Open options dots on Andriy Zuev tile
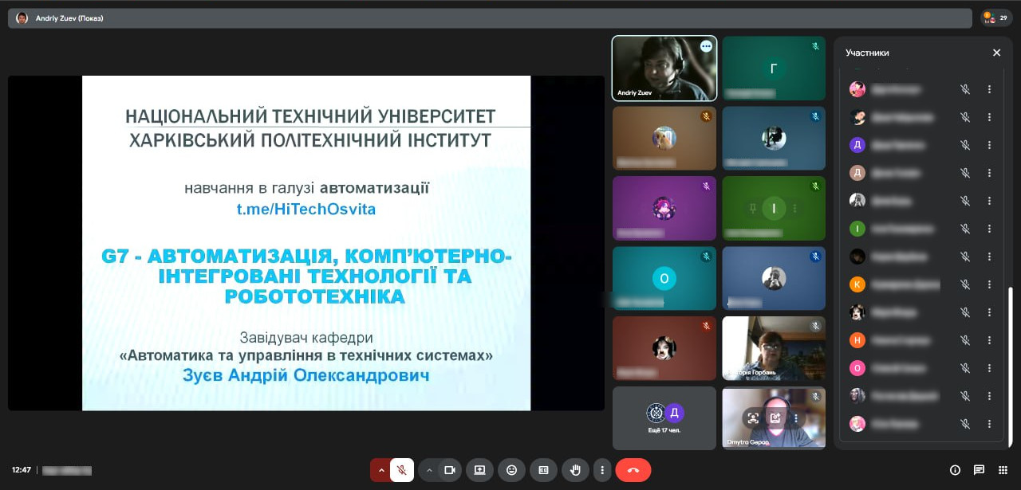1021x490 pixels. 706,46
